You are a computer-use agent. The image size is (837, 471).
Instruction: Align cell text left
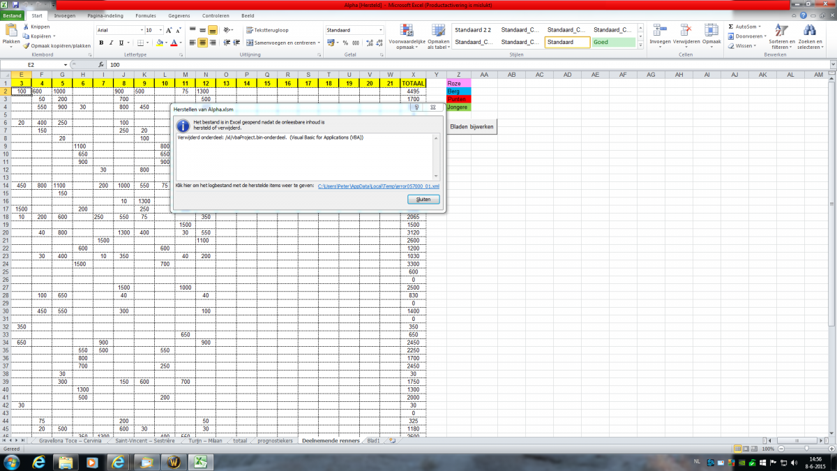coord(192,43)
